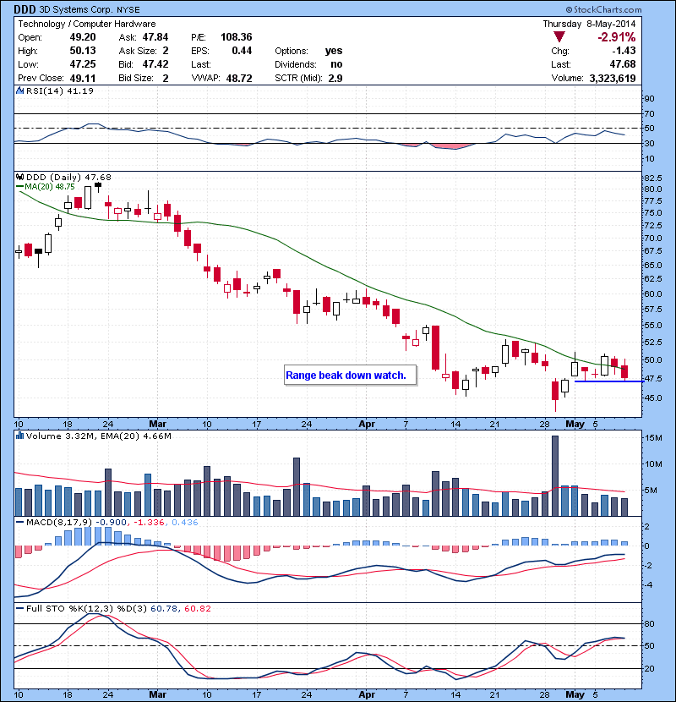Click the DDD Daily candlestick icon
The width and height of the screenshot is (676, 702).
point(19,178)
